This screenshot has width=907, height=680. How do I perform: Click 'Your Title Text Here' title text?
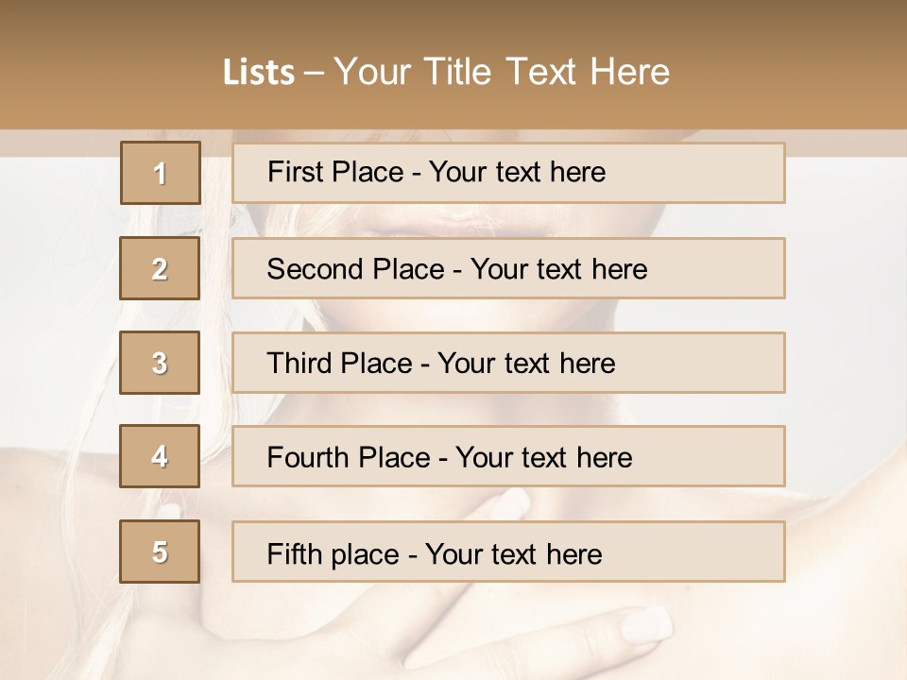501,72
